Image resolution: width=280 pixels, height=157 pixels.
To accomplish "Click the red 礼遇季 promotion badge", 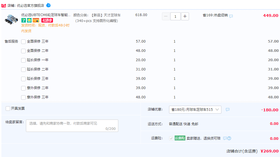I will click(x=47, y=20).
